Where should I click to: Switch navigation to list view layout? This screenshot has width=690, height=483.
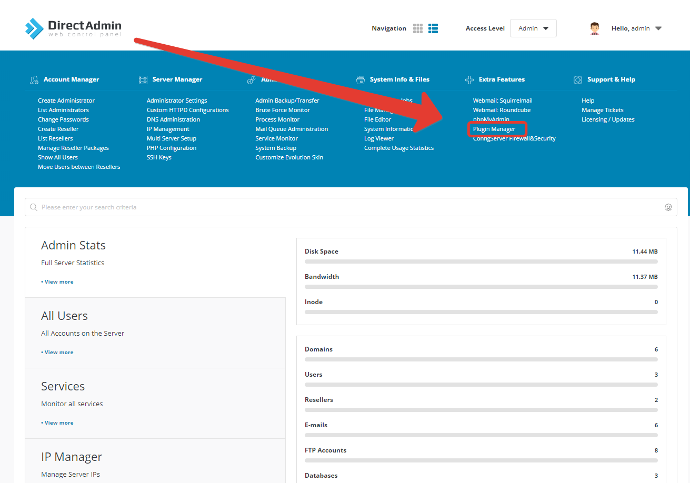[x=433, y=28]
